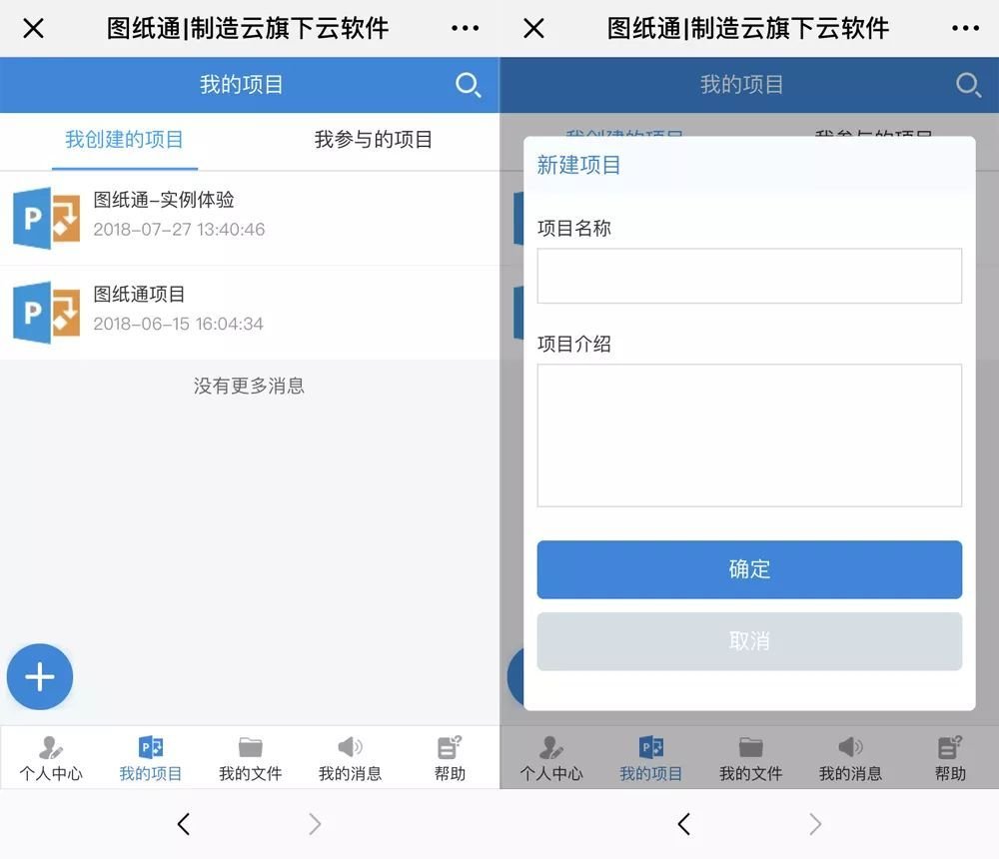The width and height of the screenshot is (999, 859).
Task: Tap the back arrow at the bottom
Action: (184, 824)
